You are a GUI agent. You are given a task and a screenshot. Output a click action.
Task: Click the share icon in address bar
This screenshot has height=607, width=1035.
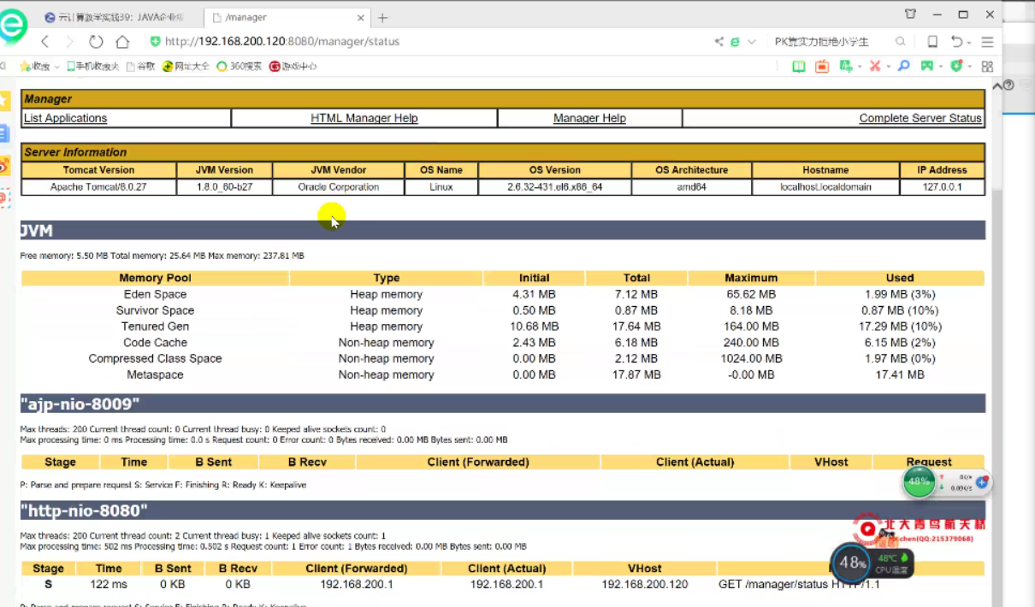pyautogui.click(x=719, y=42)
